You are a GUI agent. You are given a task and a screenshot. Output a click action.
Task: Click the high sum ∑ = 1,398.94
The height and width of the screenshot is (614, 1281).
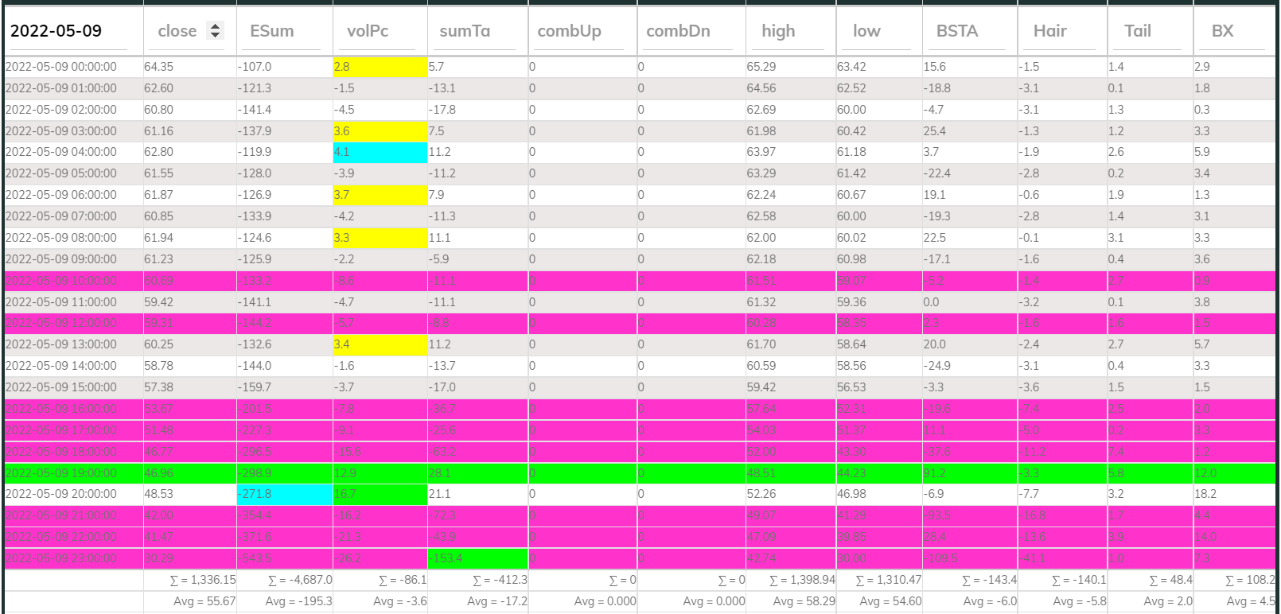802,580
